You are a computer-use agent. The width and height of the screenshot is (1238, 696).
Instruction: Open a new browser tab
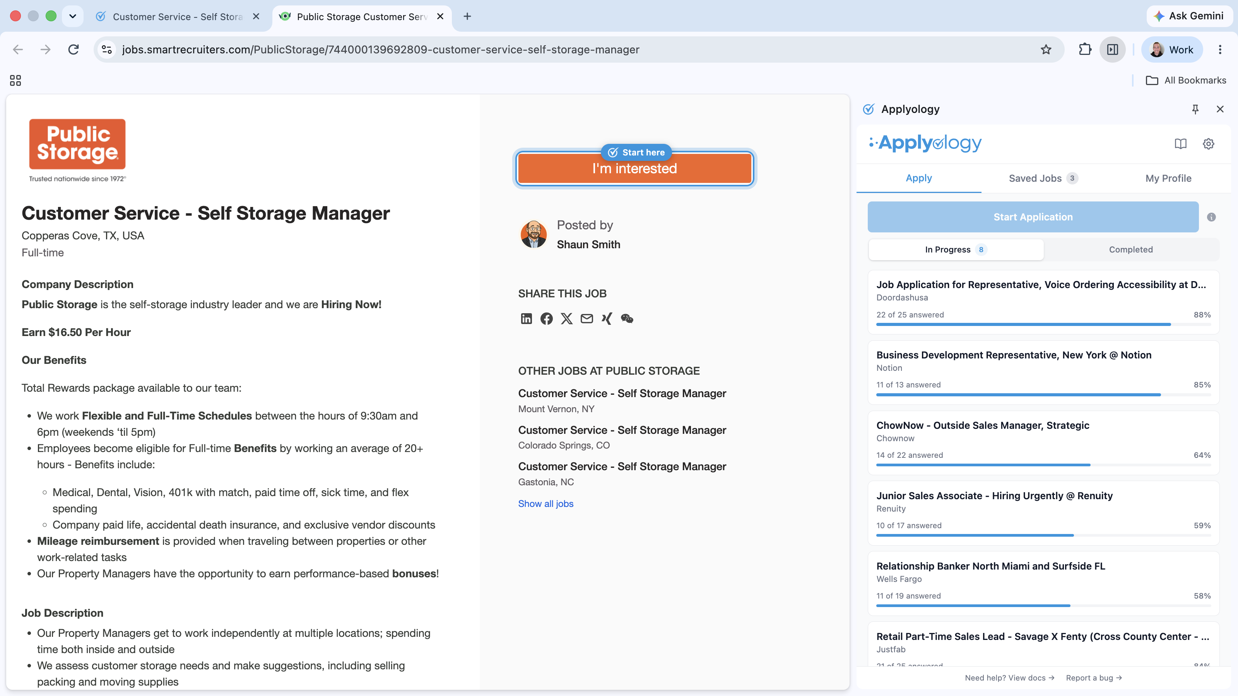click(x=467, y=16)
